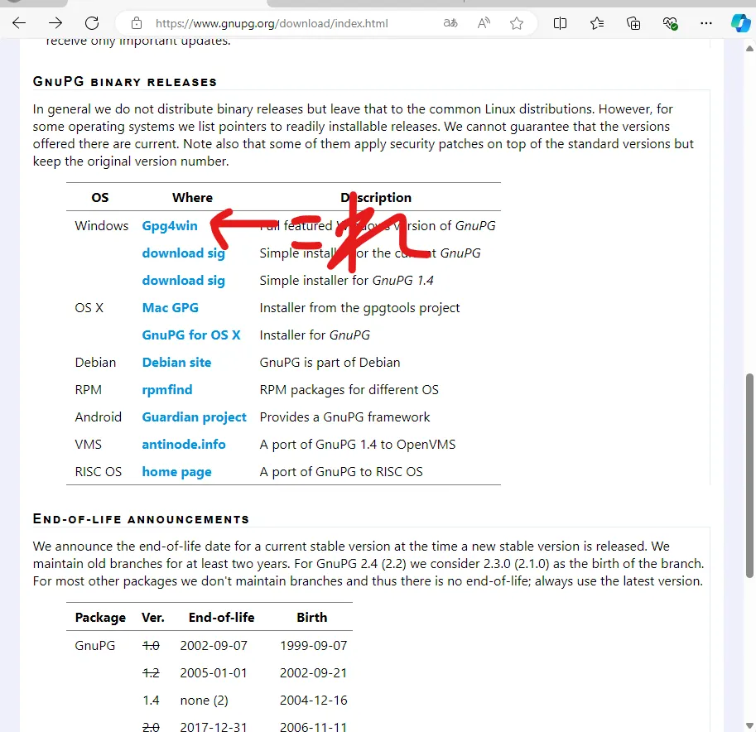This screenshot has height=732, width=756.
Task: Go back to the previous page
Action: [17, 23]
